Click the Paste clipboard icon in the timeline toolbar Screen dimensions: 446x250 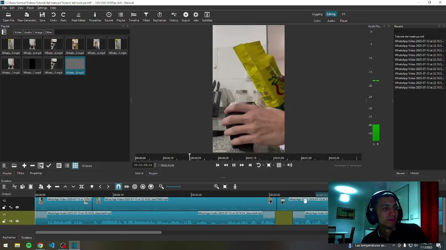pos(31,187)
